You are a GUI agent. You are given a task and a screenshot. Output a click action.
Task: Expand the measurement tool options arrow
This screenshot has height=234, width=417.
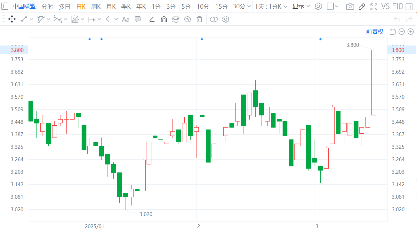(99, 20)
